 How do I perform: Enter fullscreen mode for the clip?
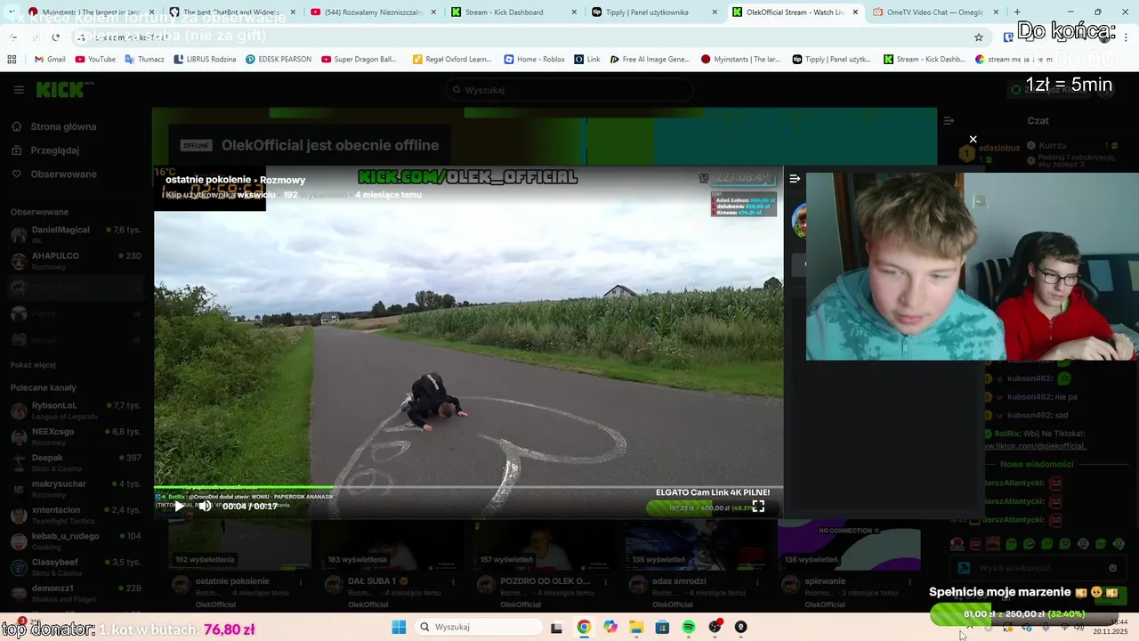point(758,506)
